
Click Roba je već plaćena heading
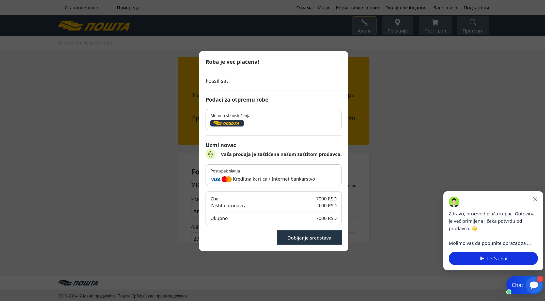(x=232, y=62)
